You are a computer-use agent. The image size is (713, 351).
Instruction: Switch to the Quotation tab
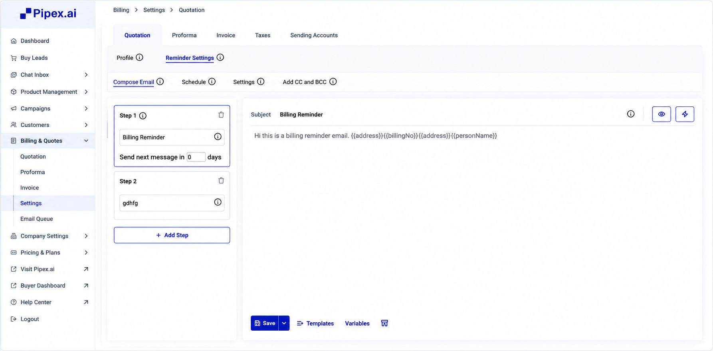pyautogui.click(x=137, y=35)
